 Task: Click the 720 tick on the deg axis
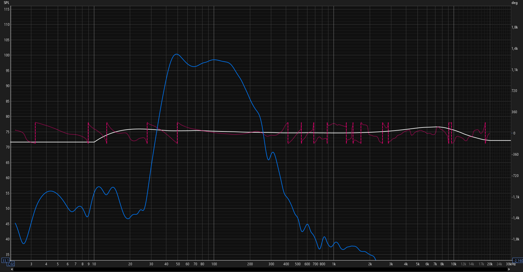514,91
